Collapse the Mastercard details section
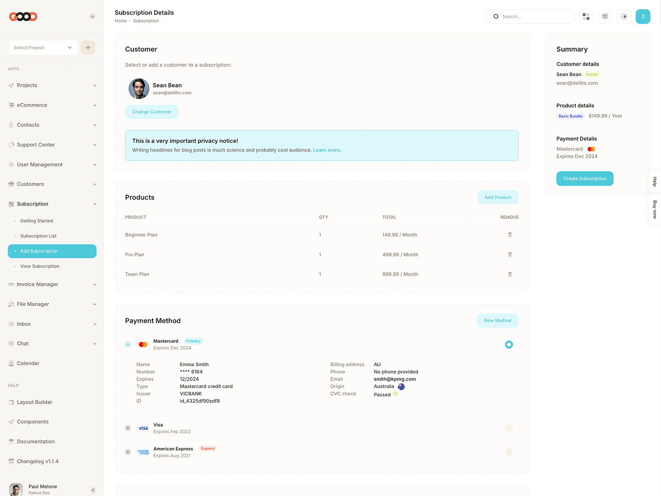 point(128,344)
